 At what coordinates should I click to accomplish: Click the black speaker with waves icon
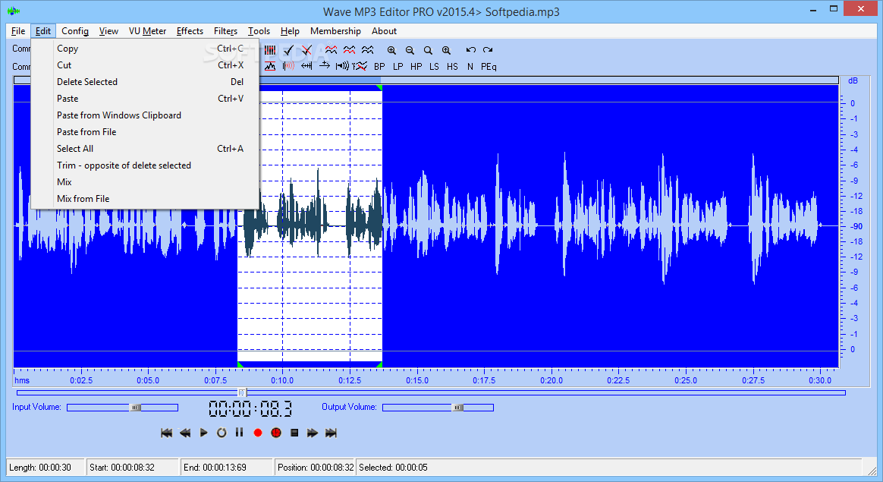click(x=342, y=67)
